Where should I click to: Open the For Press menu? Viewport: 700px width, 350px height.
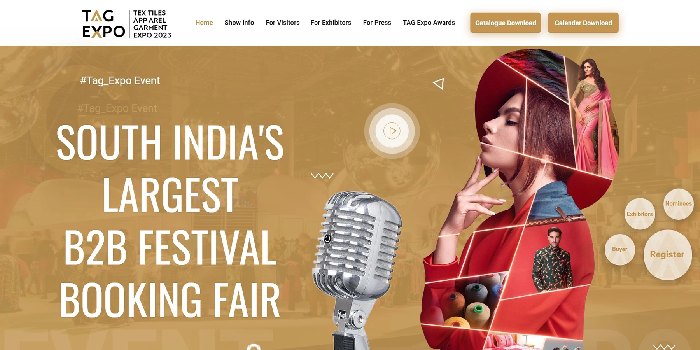pos(377,23)
